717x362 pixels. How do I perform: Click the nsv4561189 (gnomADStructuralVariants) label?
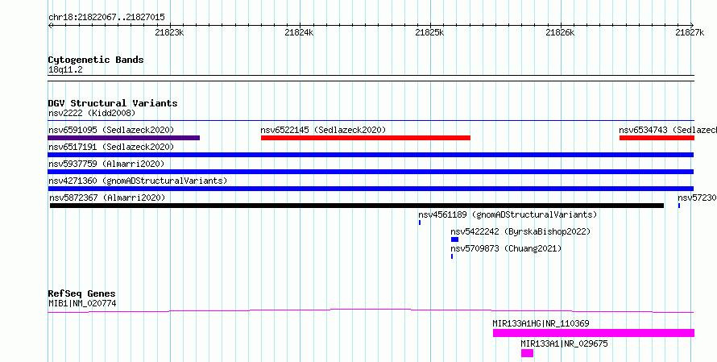click(508, 214)
